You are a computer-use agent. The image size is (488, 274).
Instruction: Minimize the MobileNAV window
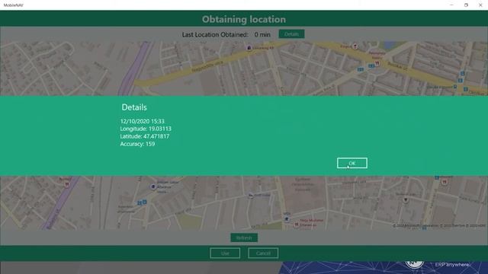[x=451, y=5]
